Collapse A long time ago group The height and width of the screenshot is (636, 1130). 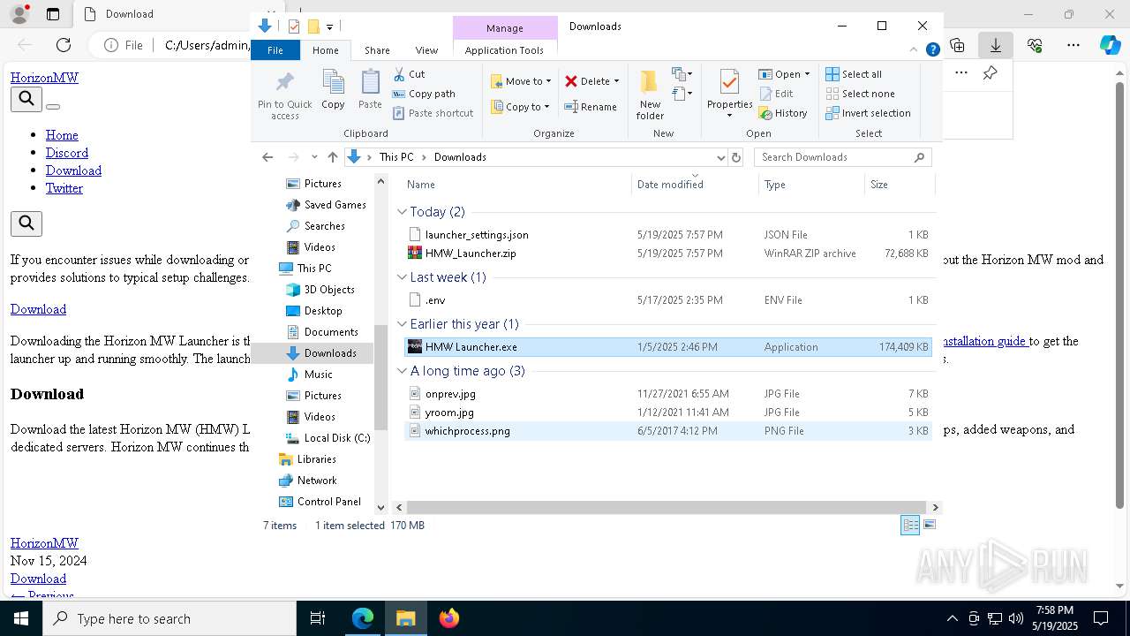click(x=403, y=371)
